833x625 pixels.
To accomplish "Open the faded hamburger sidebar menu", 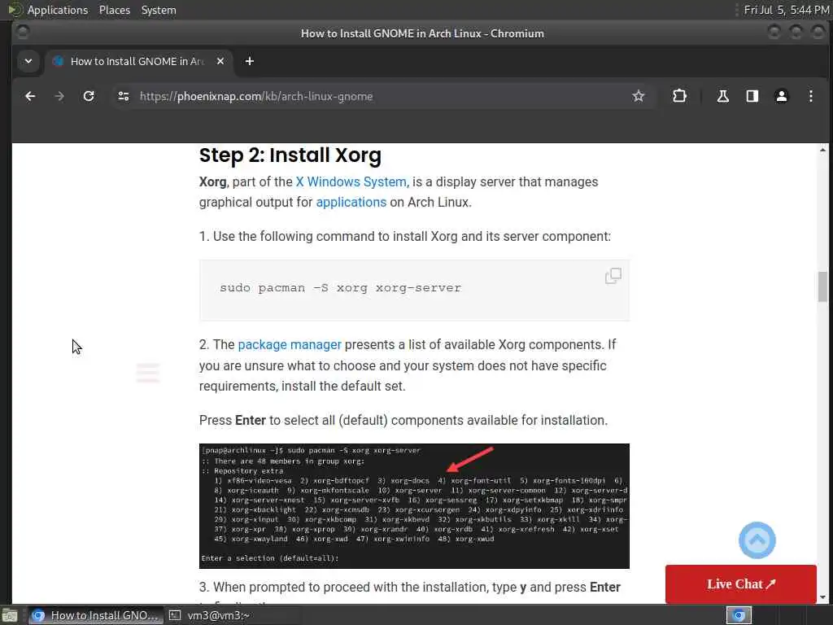I will (x=148, y=373).
